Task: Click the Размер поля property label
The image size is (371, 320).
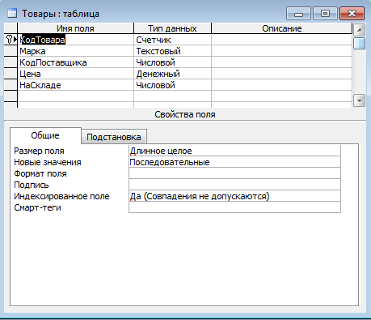Action: [x=39, y=151]
